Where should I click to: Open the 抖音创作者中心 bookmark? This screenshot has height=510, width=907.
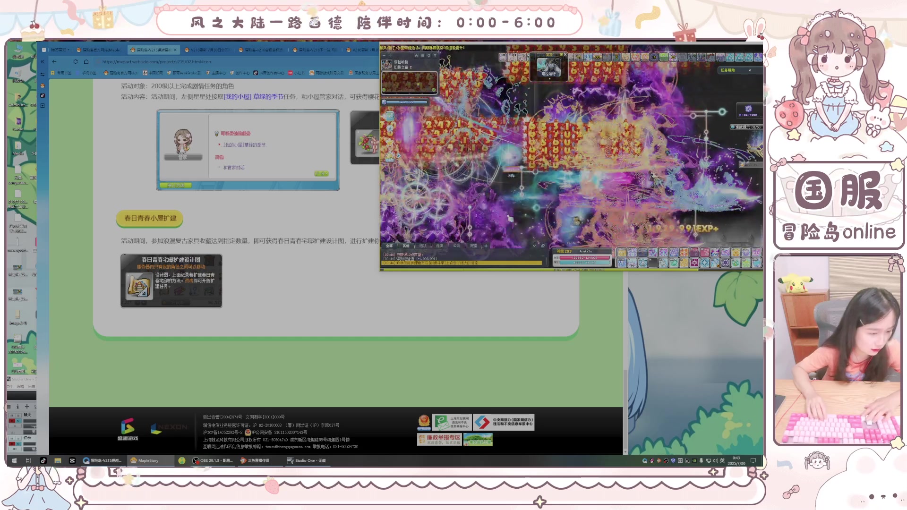coord(269,73)
